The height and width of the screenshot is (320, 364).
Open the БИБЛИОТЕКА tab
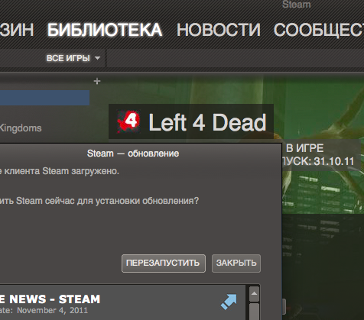click(x=105, y=30)
